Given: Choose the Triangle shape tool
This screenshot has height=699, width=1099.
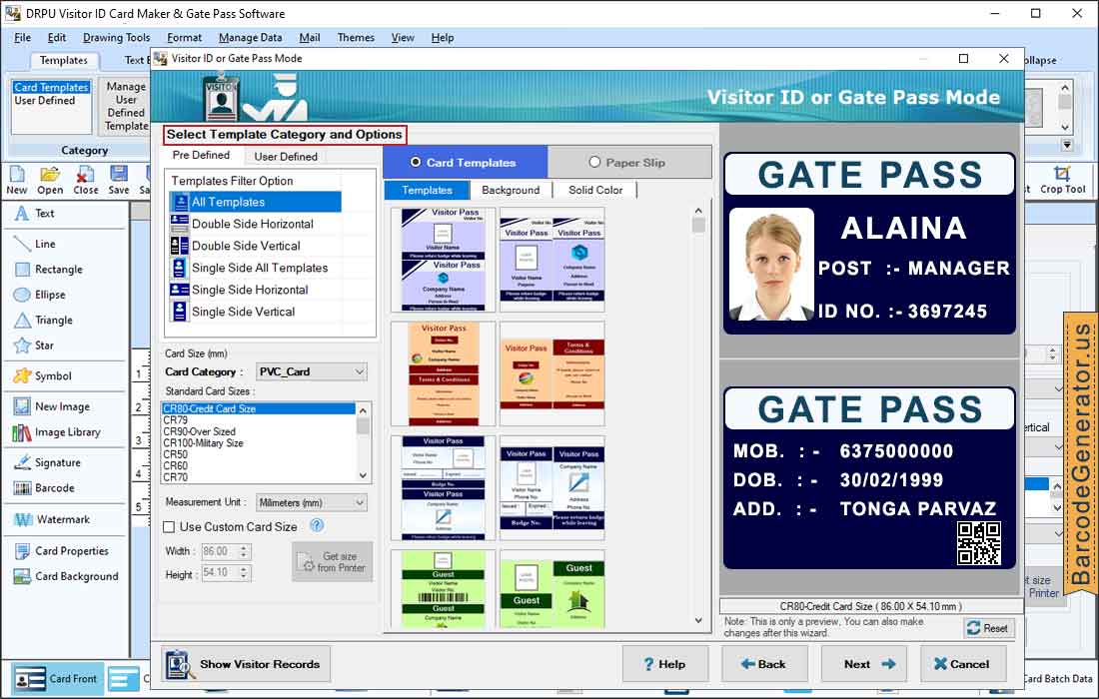Looking at the screenshot, I should (43, 321).
